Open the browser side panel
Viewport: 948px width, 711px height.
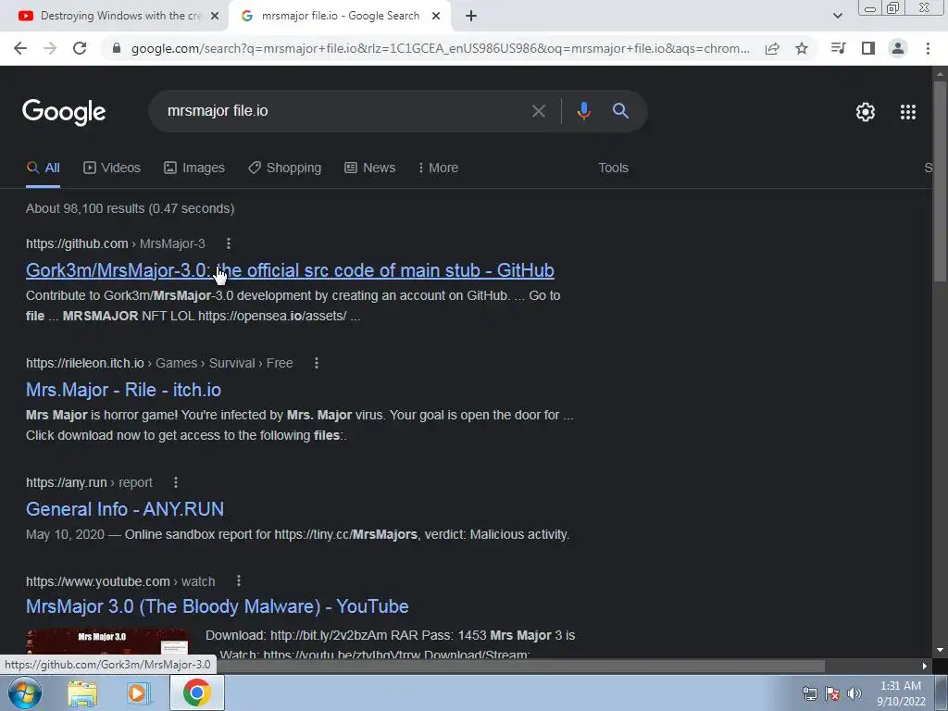[x=868, y=48]
